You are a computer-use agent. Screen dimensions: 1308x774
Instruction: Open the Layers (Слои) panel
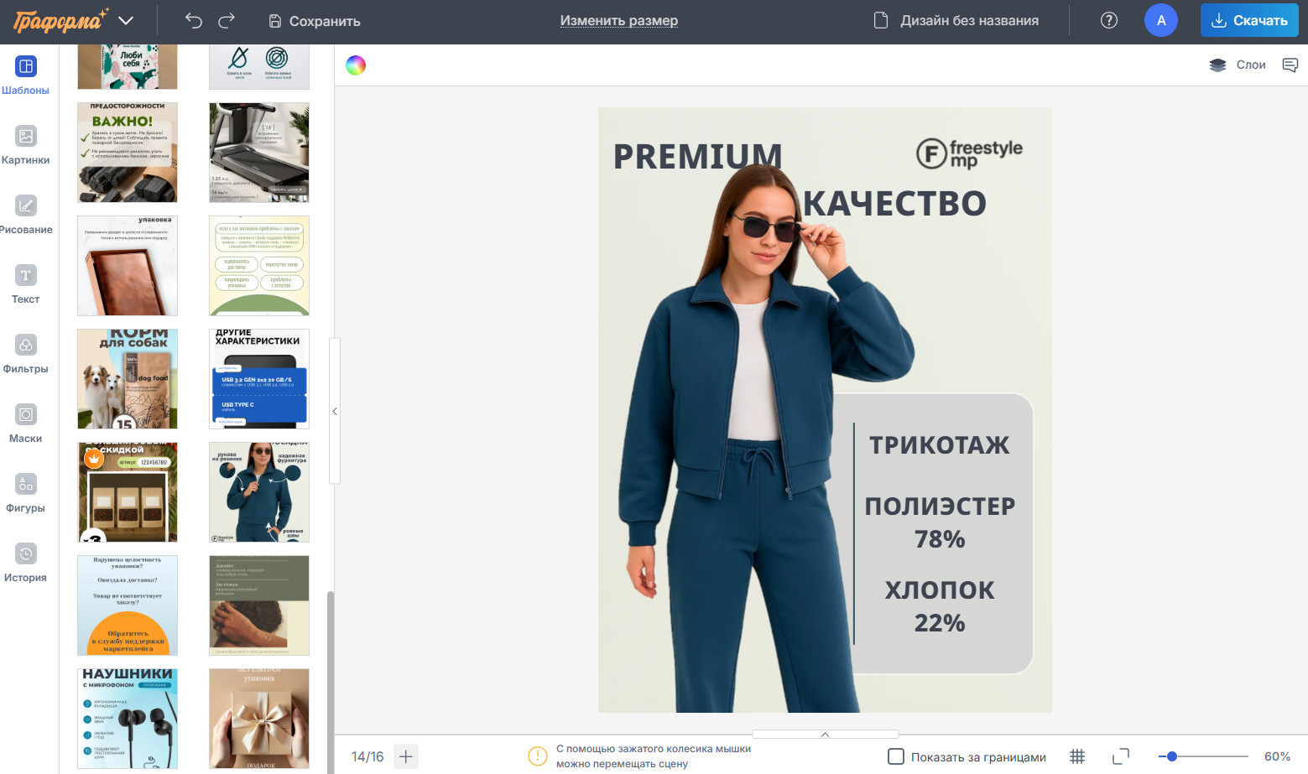pos(1238,65)
